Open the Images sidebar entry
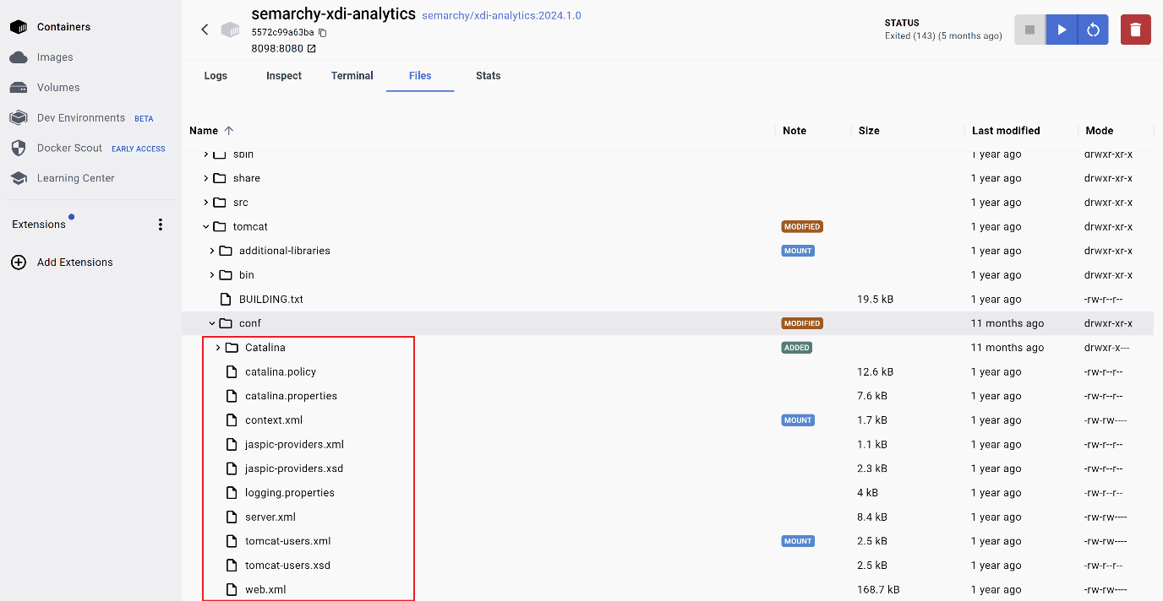 point(54,57)
